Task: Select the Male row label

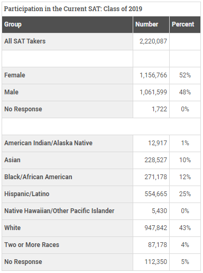Action: tap(11, 92)
